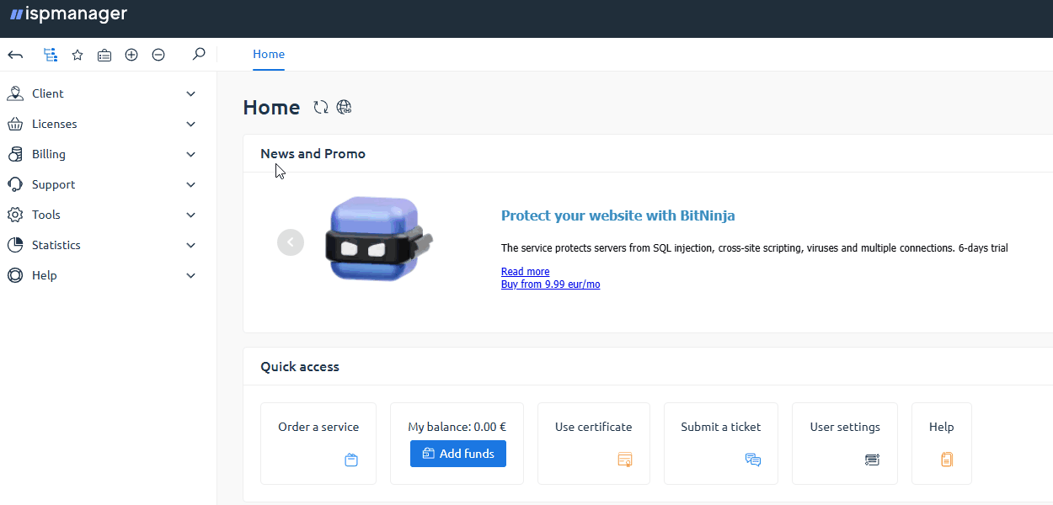Click the back arrow icon in toolbar

(15, 55)
